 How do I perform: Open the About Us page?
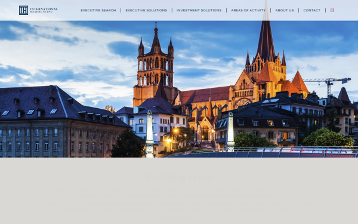[285, 10]
